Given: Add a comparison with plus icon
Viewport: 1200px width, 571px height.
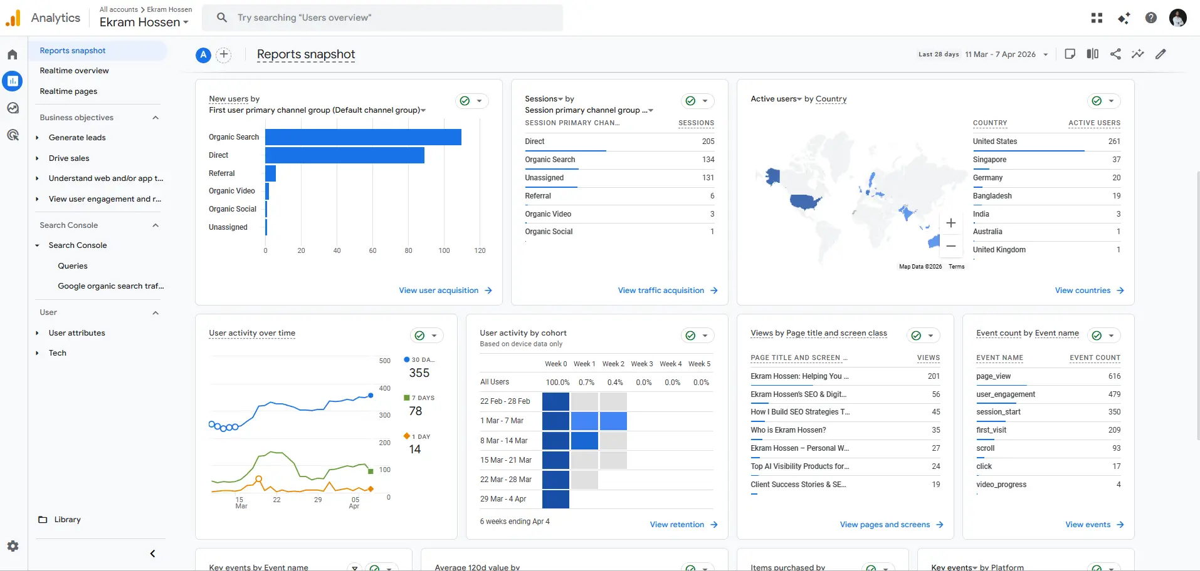Looking at the screenshot, I should [224, 54].
